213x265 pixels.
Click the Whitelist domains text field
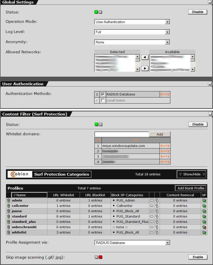coord(122,134)
